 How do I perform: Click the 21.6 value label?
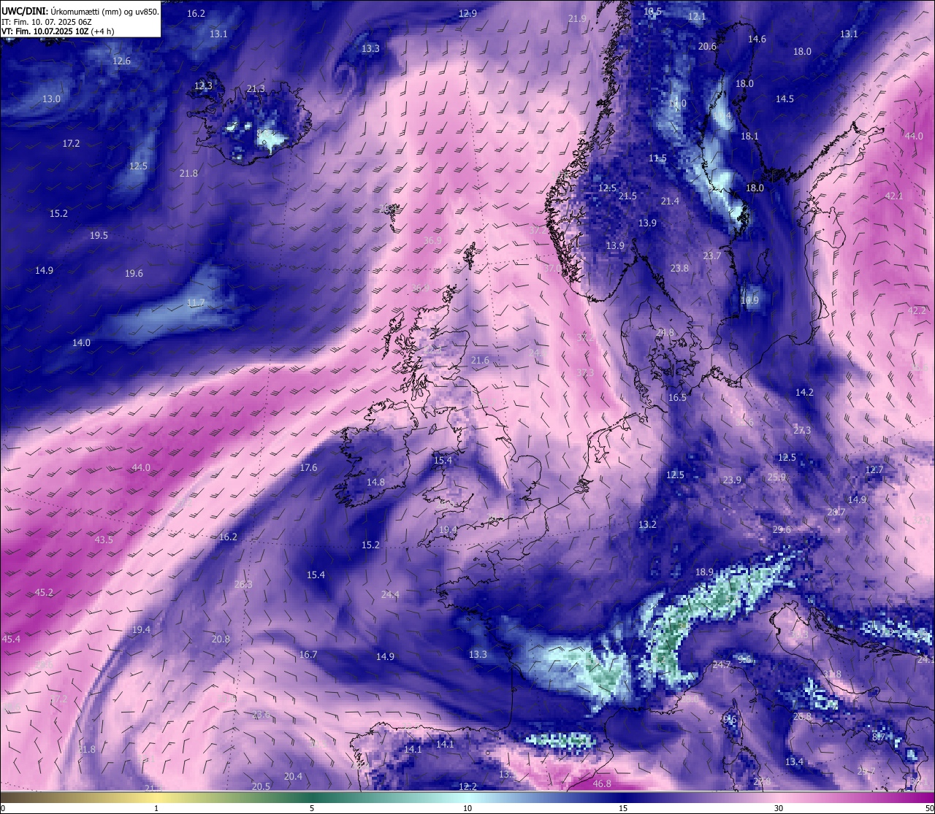(480, 360)
